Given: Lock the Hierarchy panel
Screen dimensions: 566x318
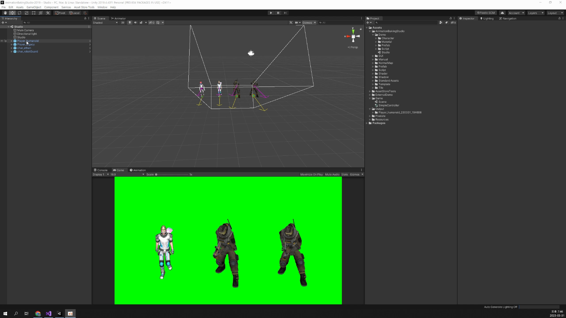Looking at the screenshot, I should pos(85,18).
